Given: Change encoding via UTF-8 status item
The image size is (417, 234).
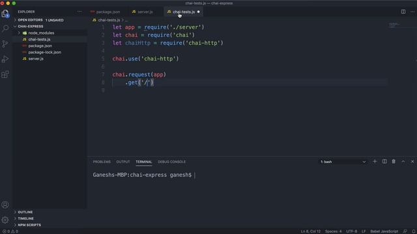Looking at the screenshot, I should pos(352,231).
